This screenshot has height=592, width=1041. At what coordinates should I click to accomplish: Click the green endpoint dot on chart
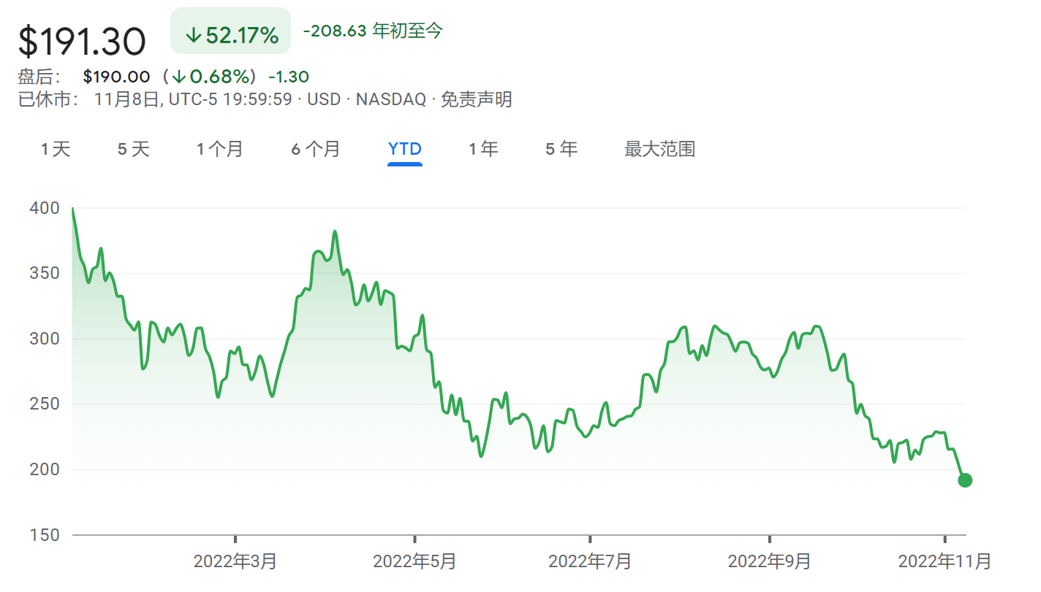[x=964, y=480]
